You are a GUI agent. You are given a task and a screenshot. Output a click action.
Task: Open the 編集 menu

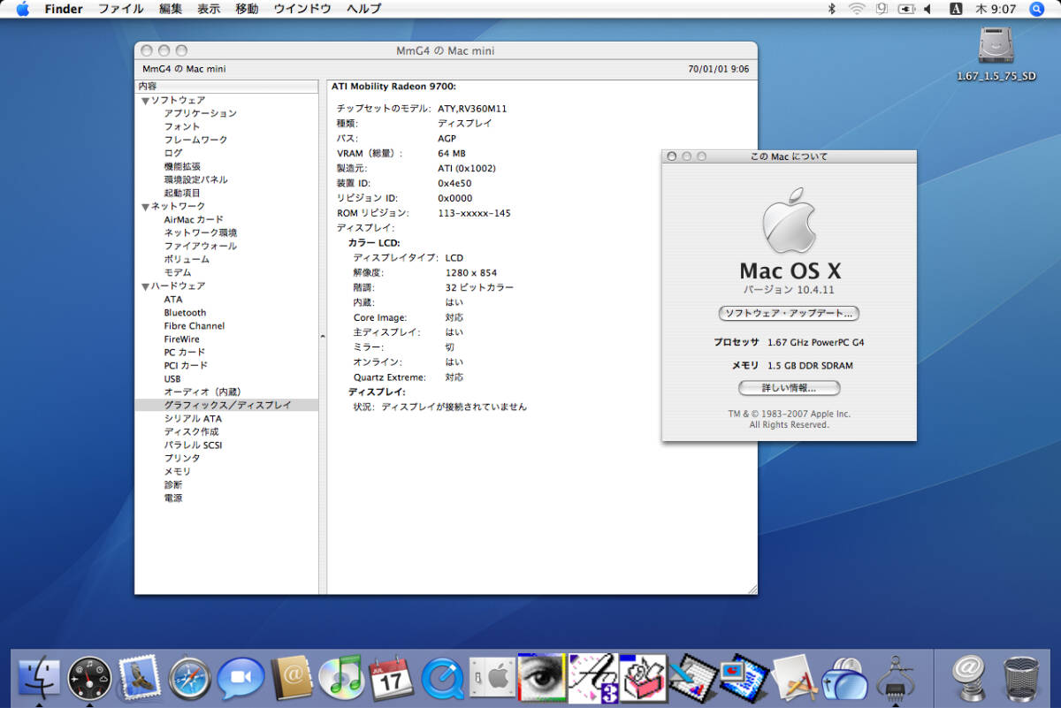[171, 9]
